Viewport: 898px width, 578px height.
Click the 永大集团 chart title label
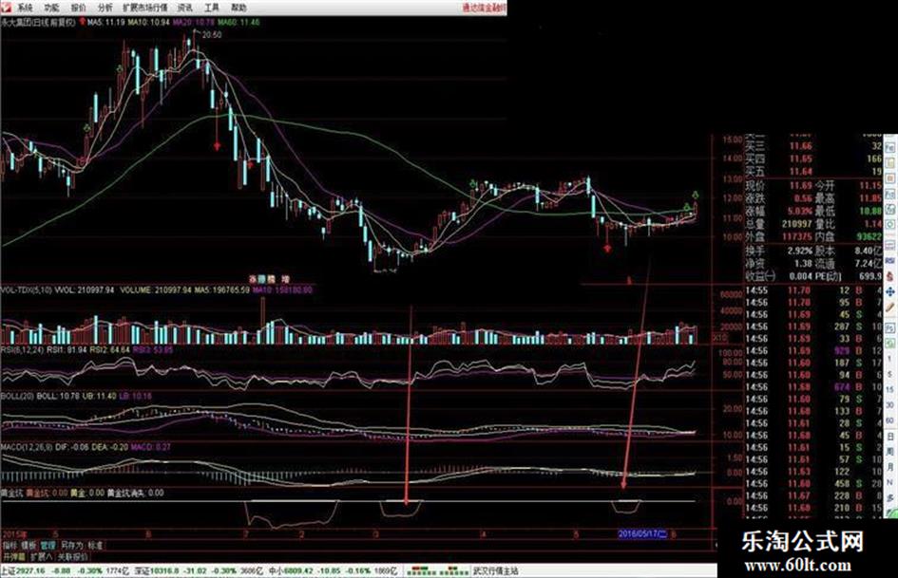point(38,23)
